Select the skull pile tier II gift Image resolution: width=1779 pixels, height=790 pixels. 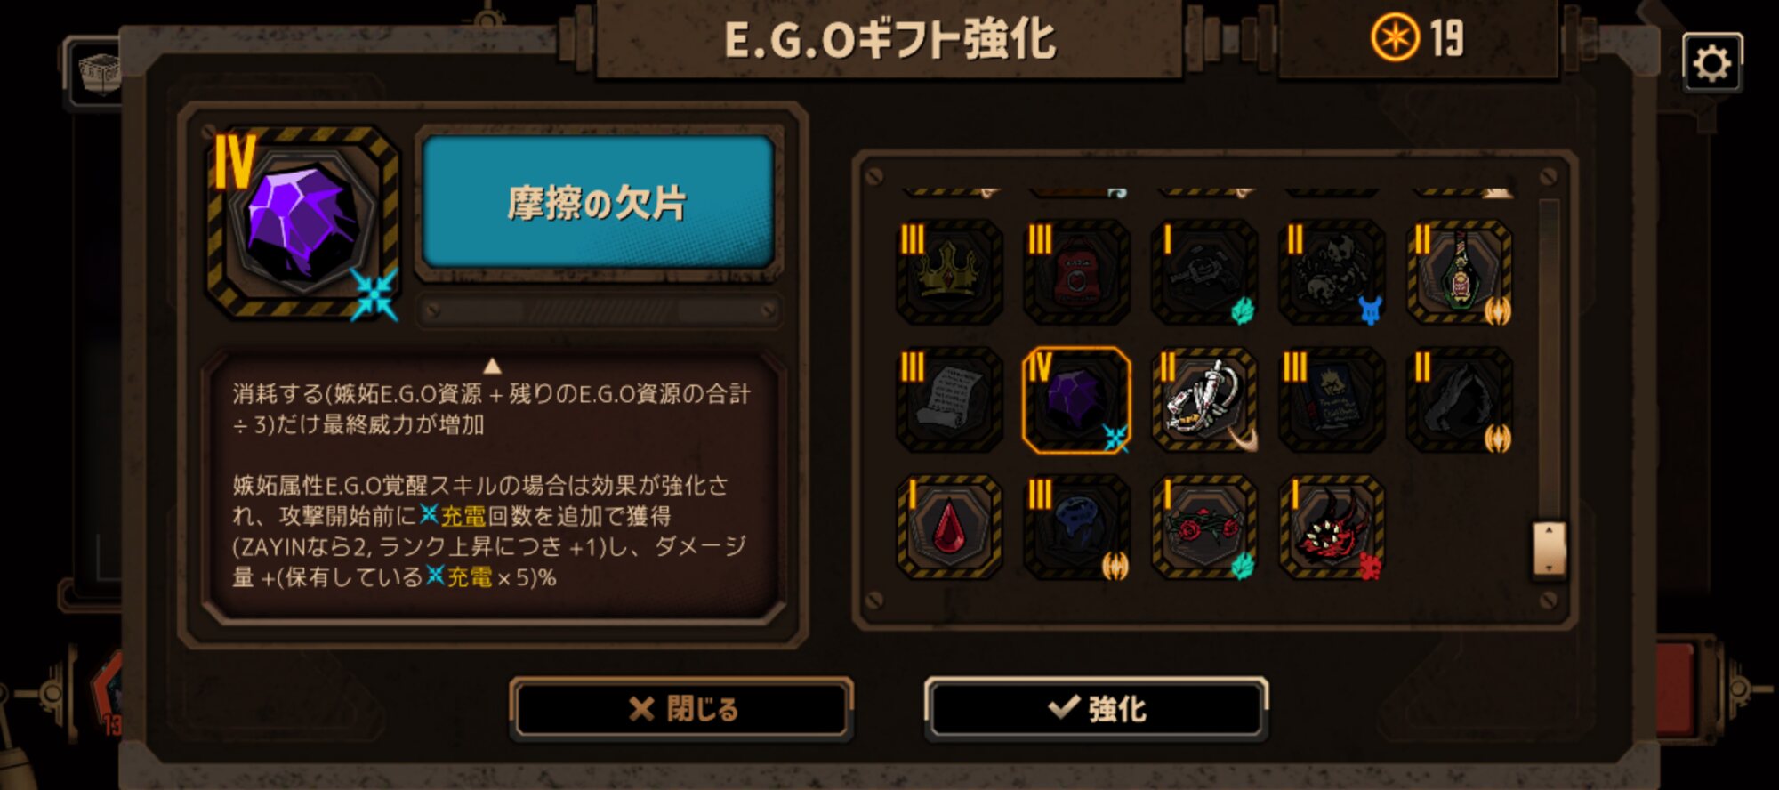[x=1332, y=271]
